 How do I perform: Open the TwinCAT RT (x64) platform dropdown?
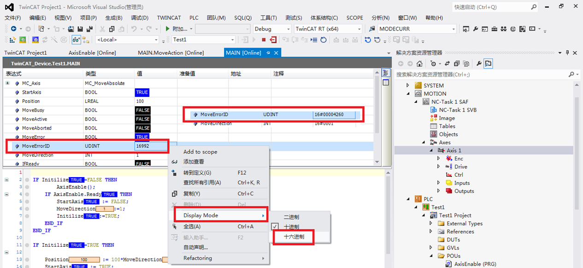(359, 29)
